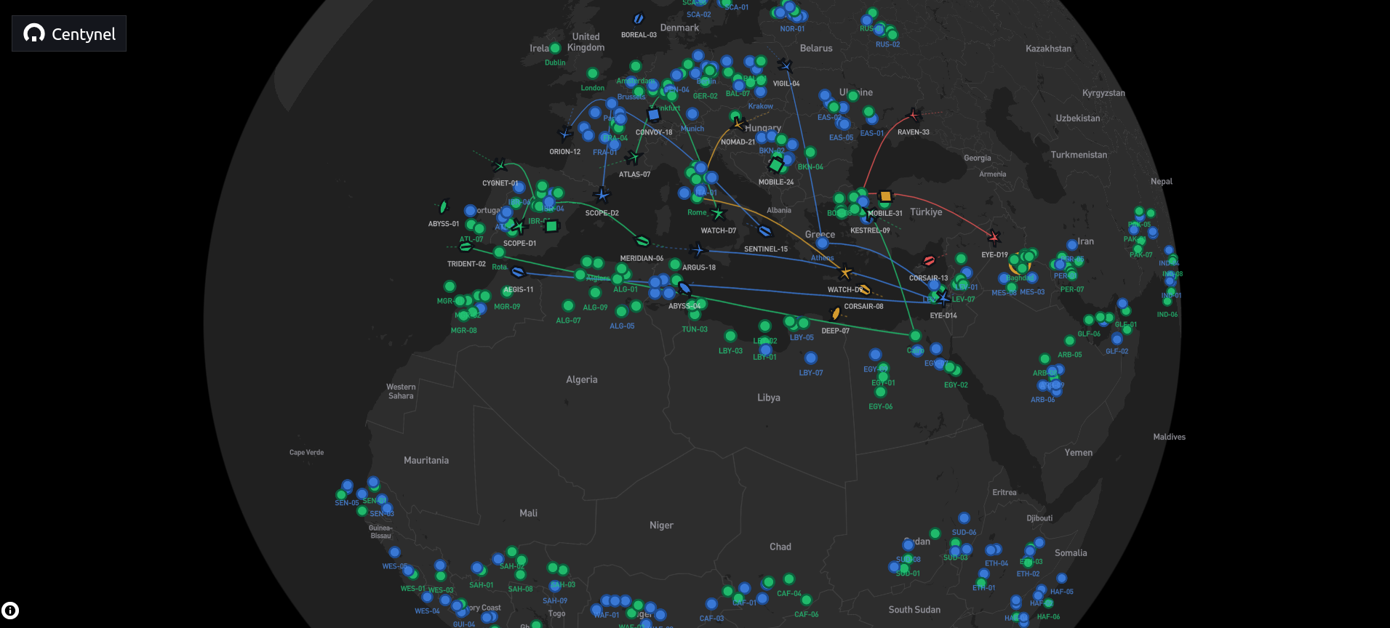Click the PER-07 label

[1072, 289]
